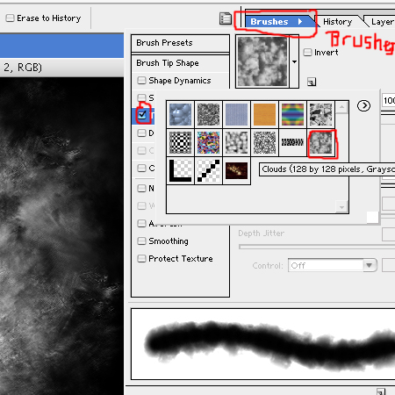Select the blue Bubbles pattern swatch
The height and width of the screenshot is (395, 395).
pyautogui.click(x=180, y=114)
